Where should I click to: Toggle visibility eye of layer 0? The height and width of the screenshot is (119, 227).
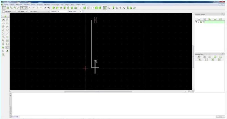[196, 22]
